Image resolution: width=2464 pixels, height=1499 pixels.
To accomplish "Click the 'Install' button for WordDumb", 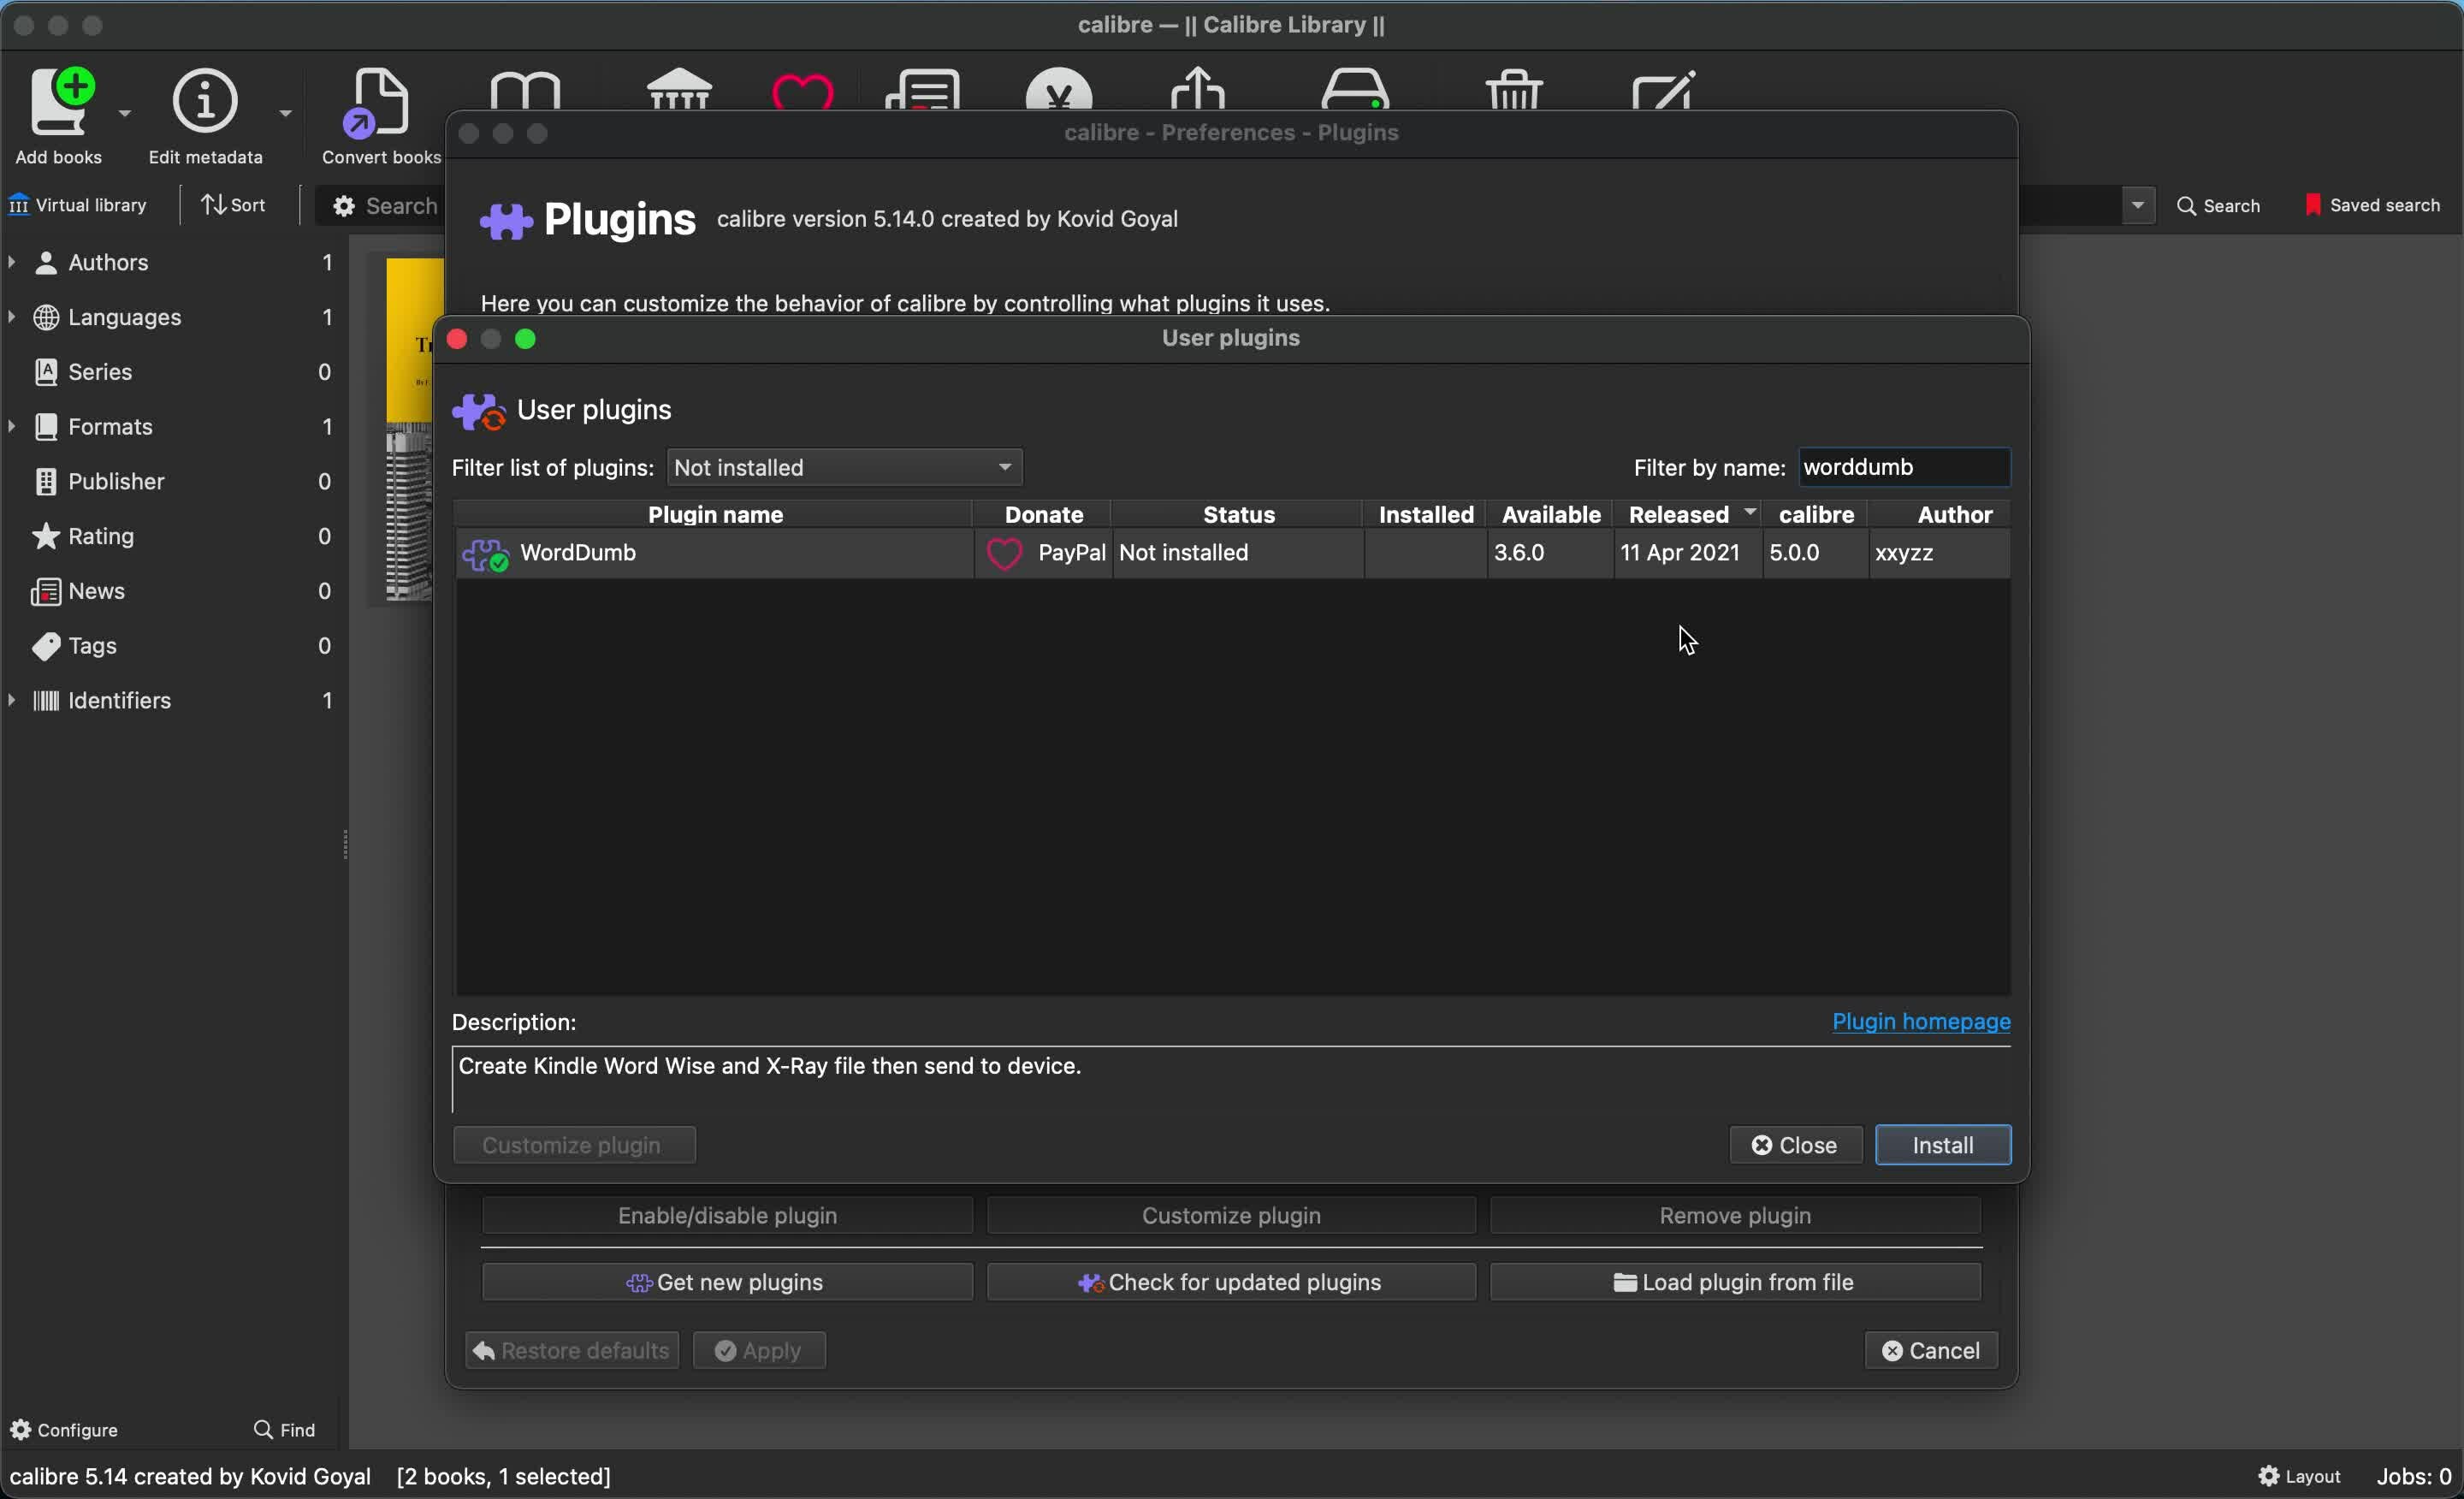I will (1943, 1146).
